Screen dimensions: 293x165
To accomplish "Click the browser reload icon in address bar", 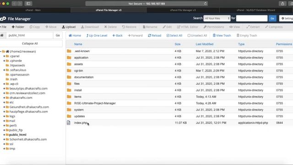I will pos(205,4).
